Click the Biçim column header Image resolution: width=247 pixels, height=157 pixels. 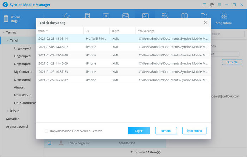(122, 31)
